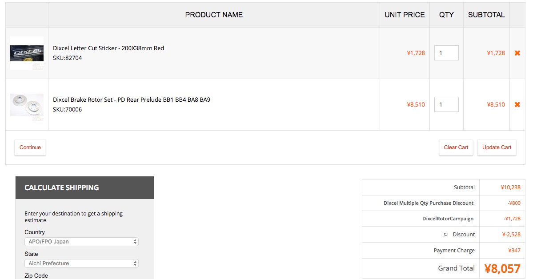
Task: Open the Country dropdown showing APO/FPO Japan
Action: 81,242
